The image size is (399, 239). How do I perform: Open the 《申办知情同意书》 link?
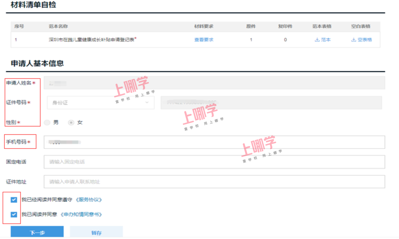click(x=82, y=214)
